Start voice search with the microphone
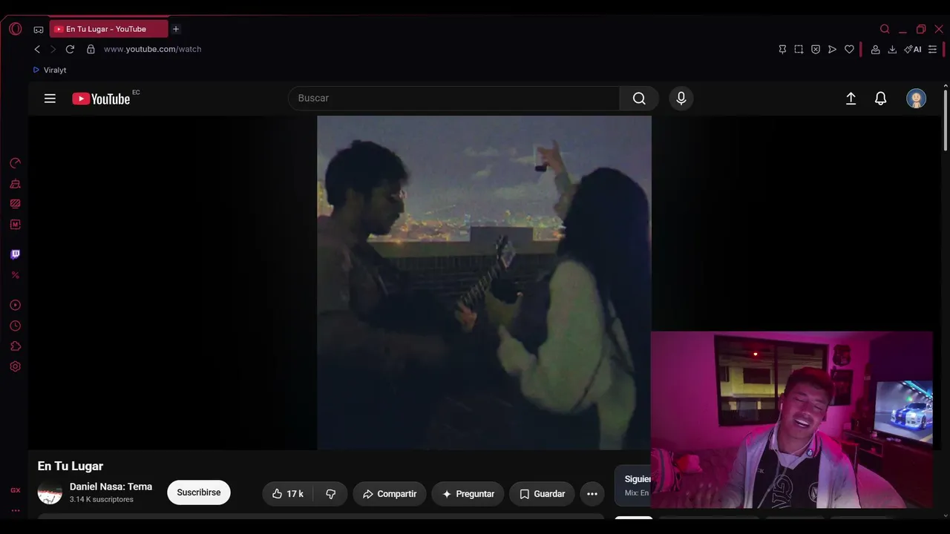 [681, 98]
